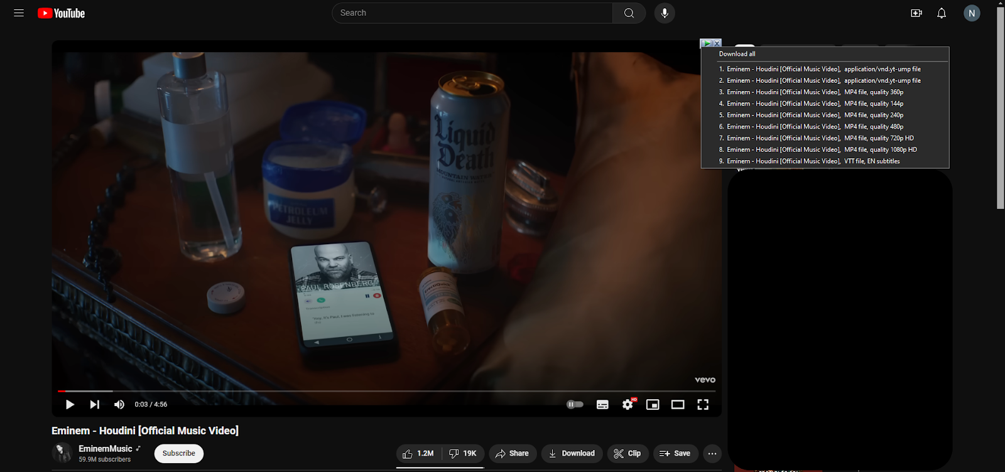
Task: Switch to miniplayer mode
Action: [653, 405]
